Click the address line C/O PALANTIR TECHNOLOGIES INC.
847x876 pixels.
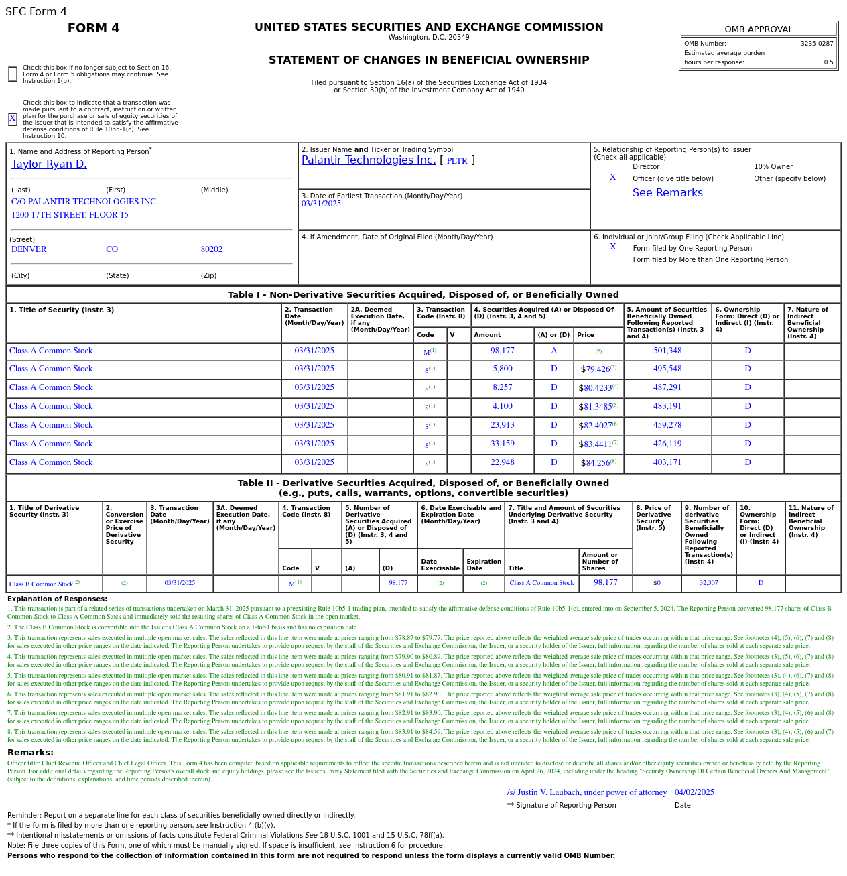[84, 202]
